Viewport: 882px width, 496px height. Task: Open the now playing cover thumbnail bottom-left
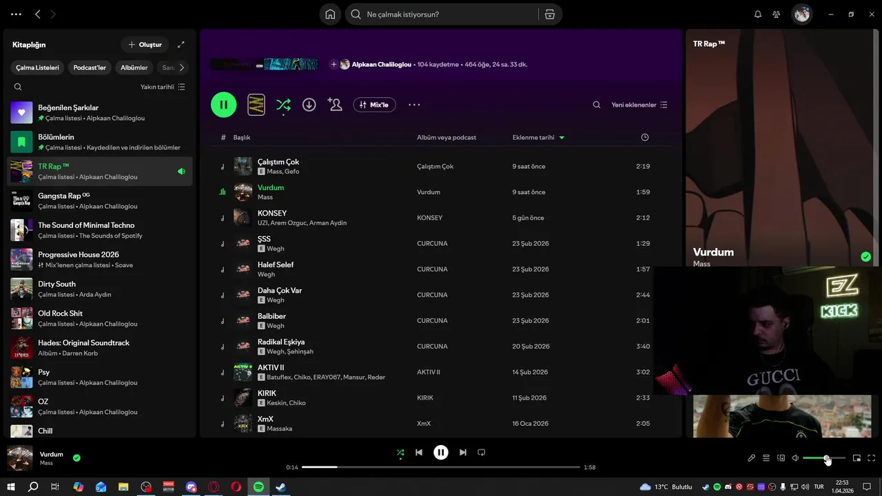tap(19, 458)
